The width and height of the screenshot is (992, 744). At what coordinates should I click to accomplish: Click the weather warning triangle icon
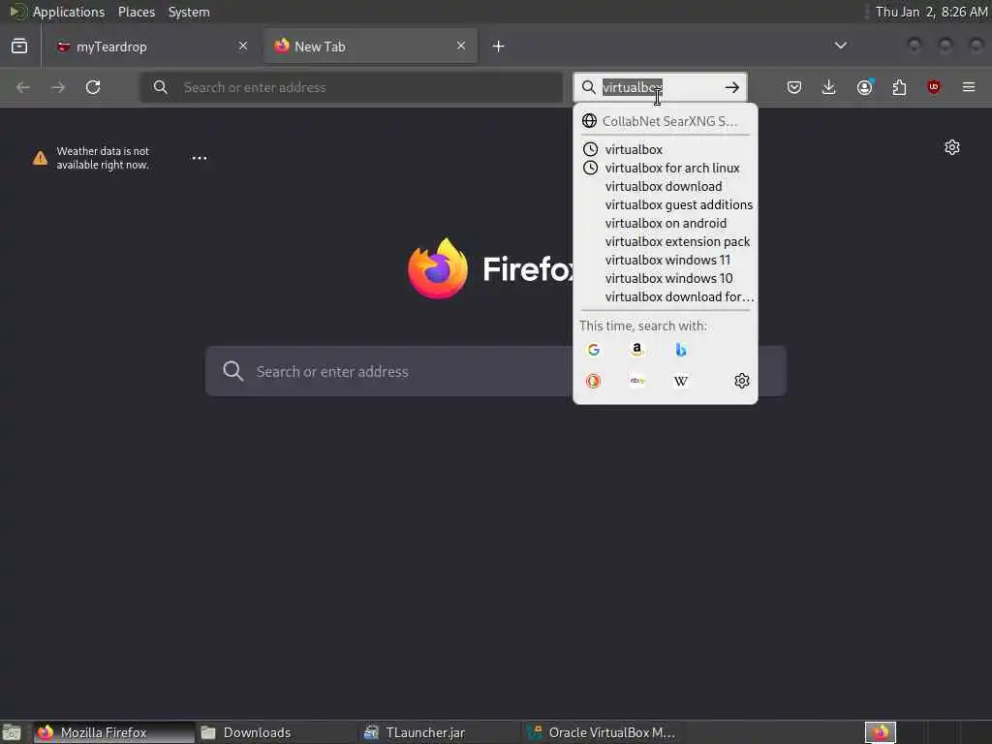click(x=40, y=158)
